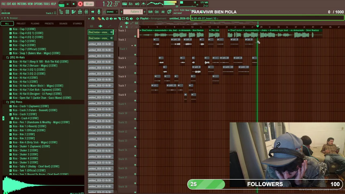This screenshot has height=194, width=345.
Task: Mute Track 4 with its green dot
Action: click(x=135, y=64)
